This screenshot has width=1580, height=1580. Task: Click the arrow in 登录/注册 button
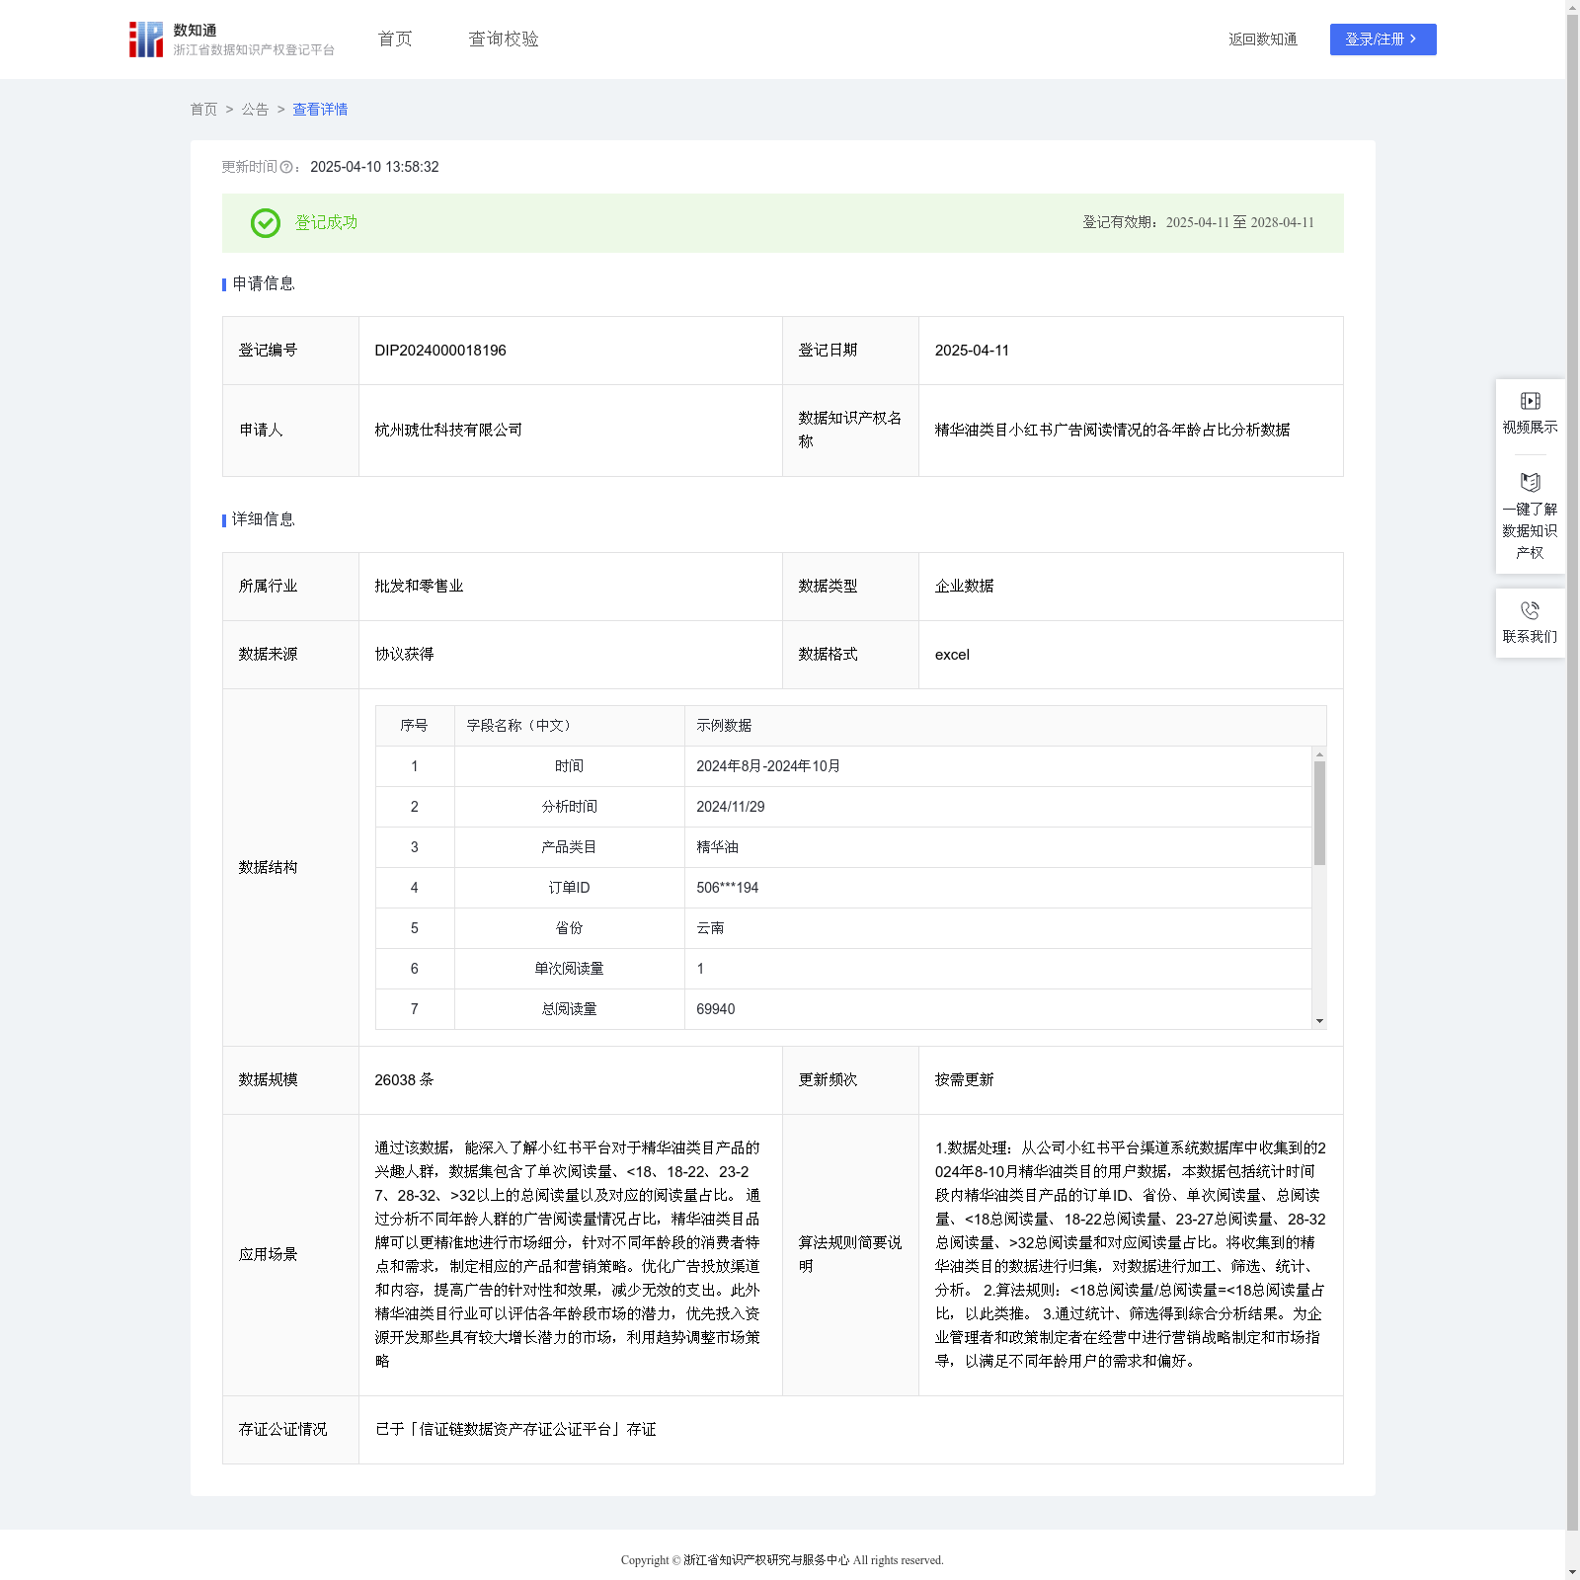(x=1413, y=39)
